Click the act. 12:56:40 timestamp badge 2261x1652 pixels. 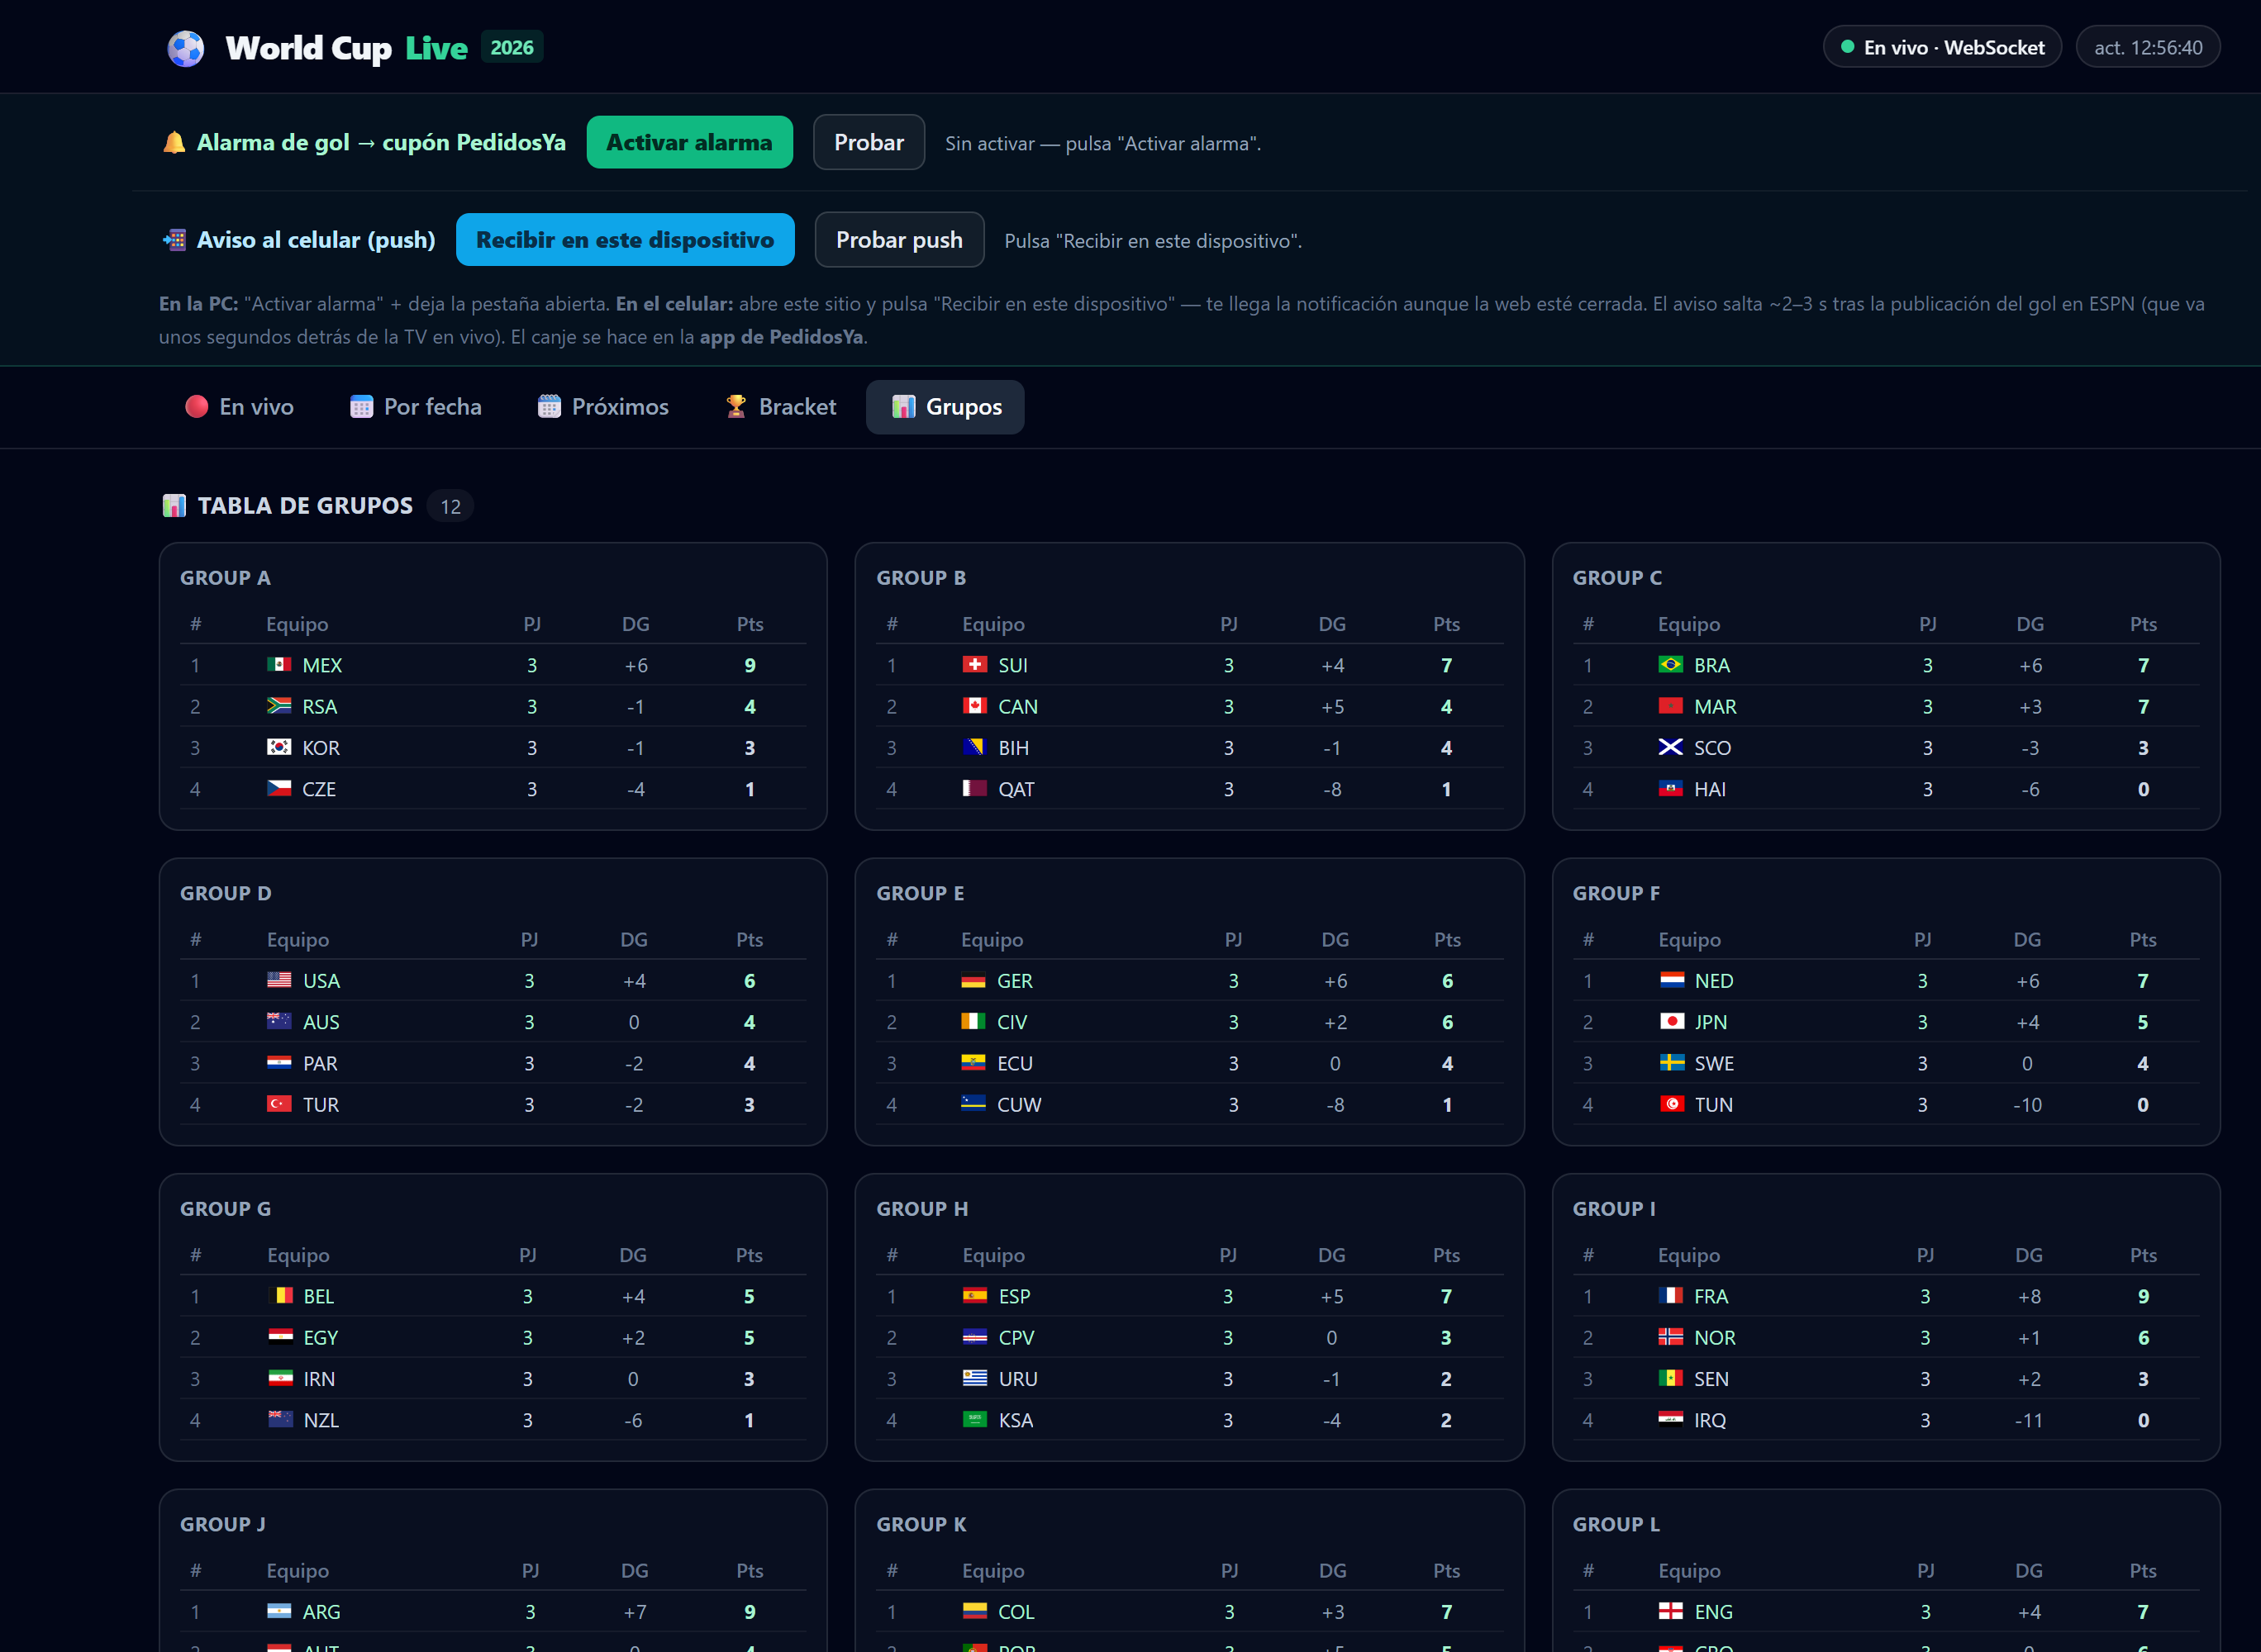tap(2148, 47)
